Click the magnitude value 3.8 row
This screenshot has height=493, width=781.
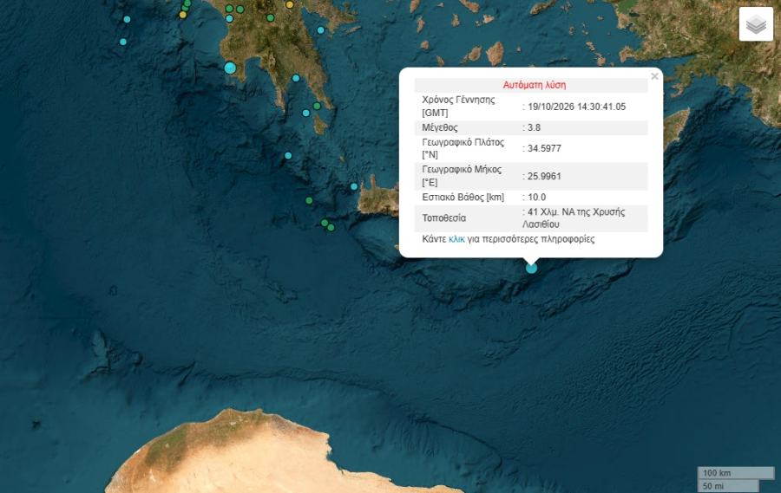(531, 127)
